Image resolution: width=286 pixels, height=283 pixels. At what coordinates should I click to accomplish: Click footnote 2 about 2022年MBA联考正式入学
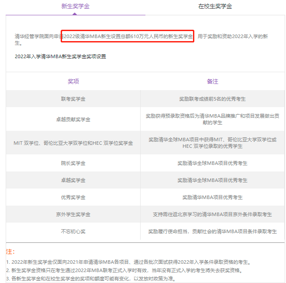point(125,270)
